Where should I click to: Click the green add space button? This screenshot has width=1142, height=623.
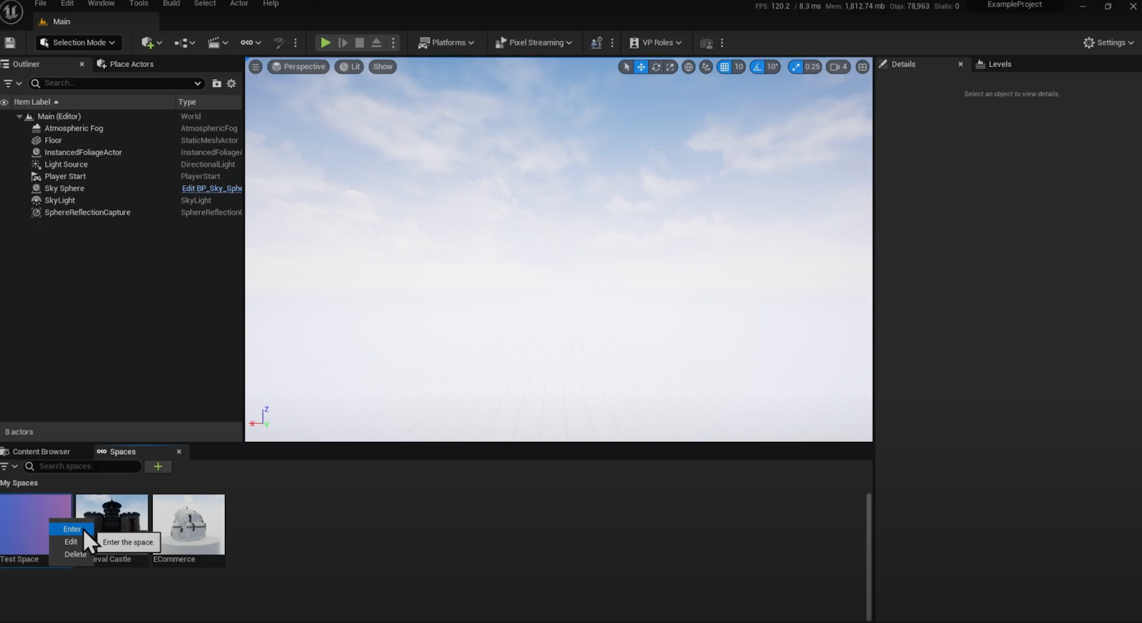click(158, 467)
